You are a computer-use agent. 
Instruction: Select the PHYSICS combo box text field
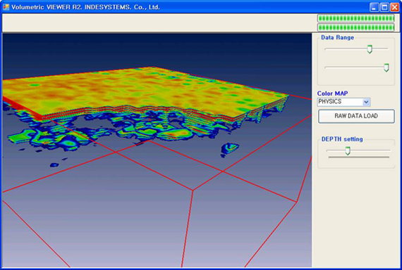(340, 102)
